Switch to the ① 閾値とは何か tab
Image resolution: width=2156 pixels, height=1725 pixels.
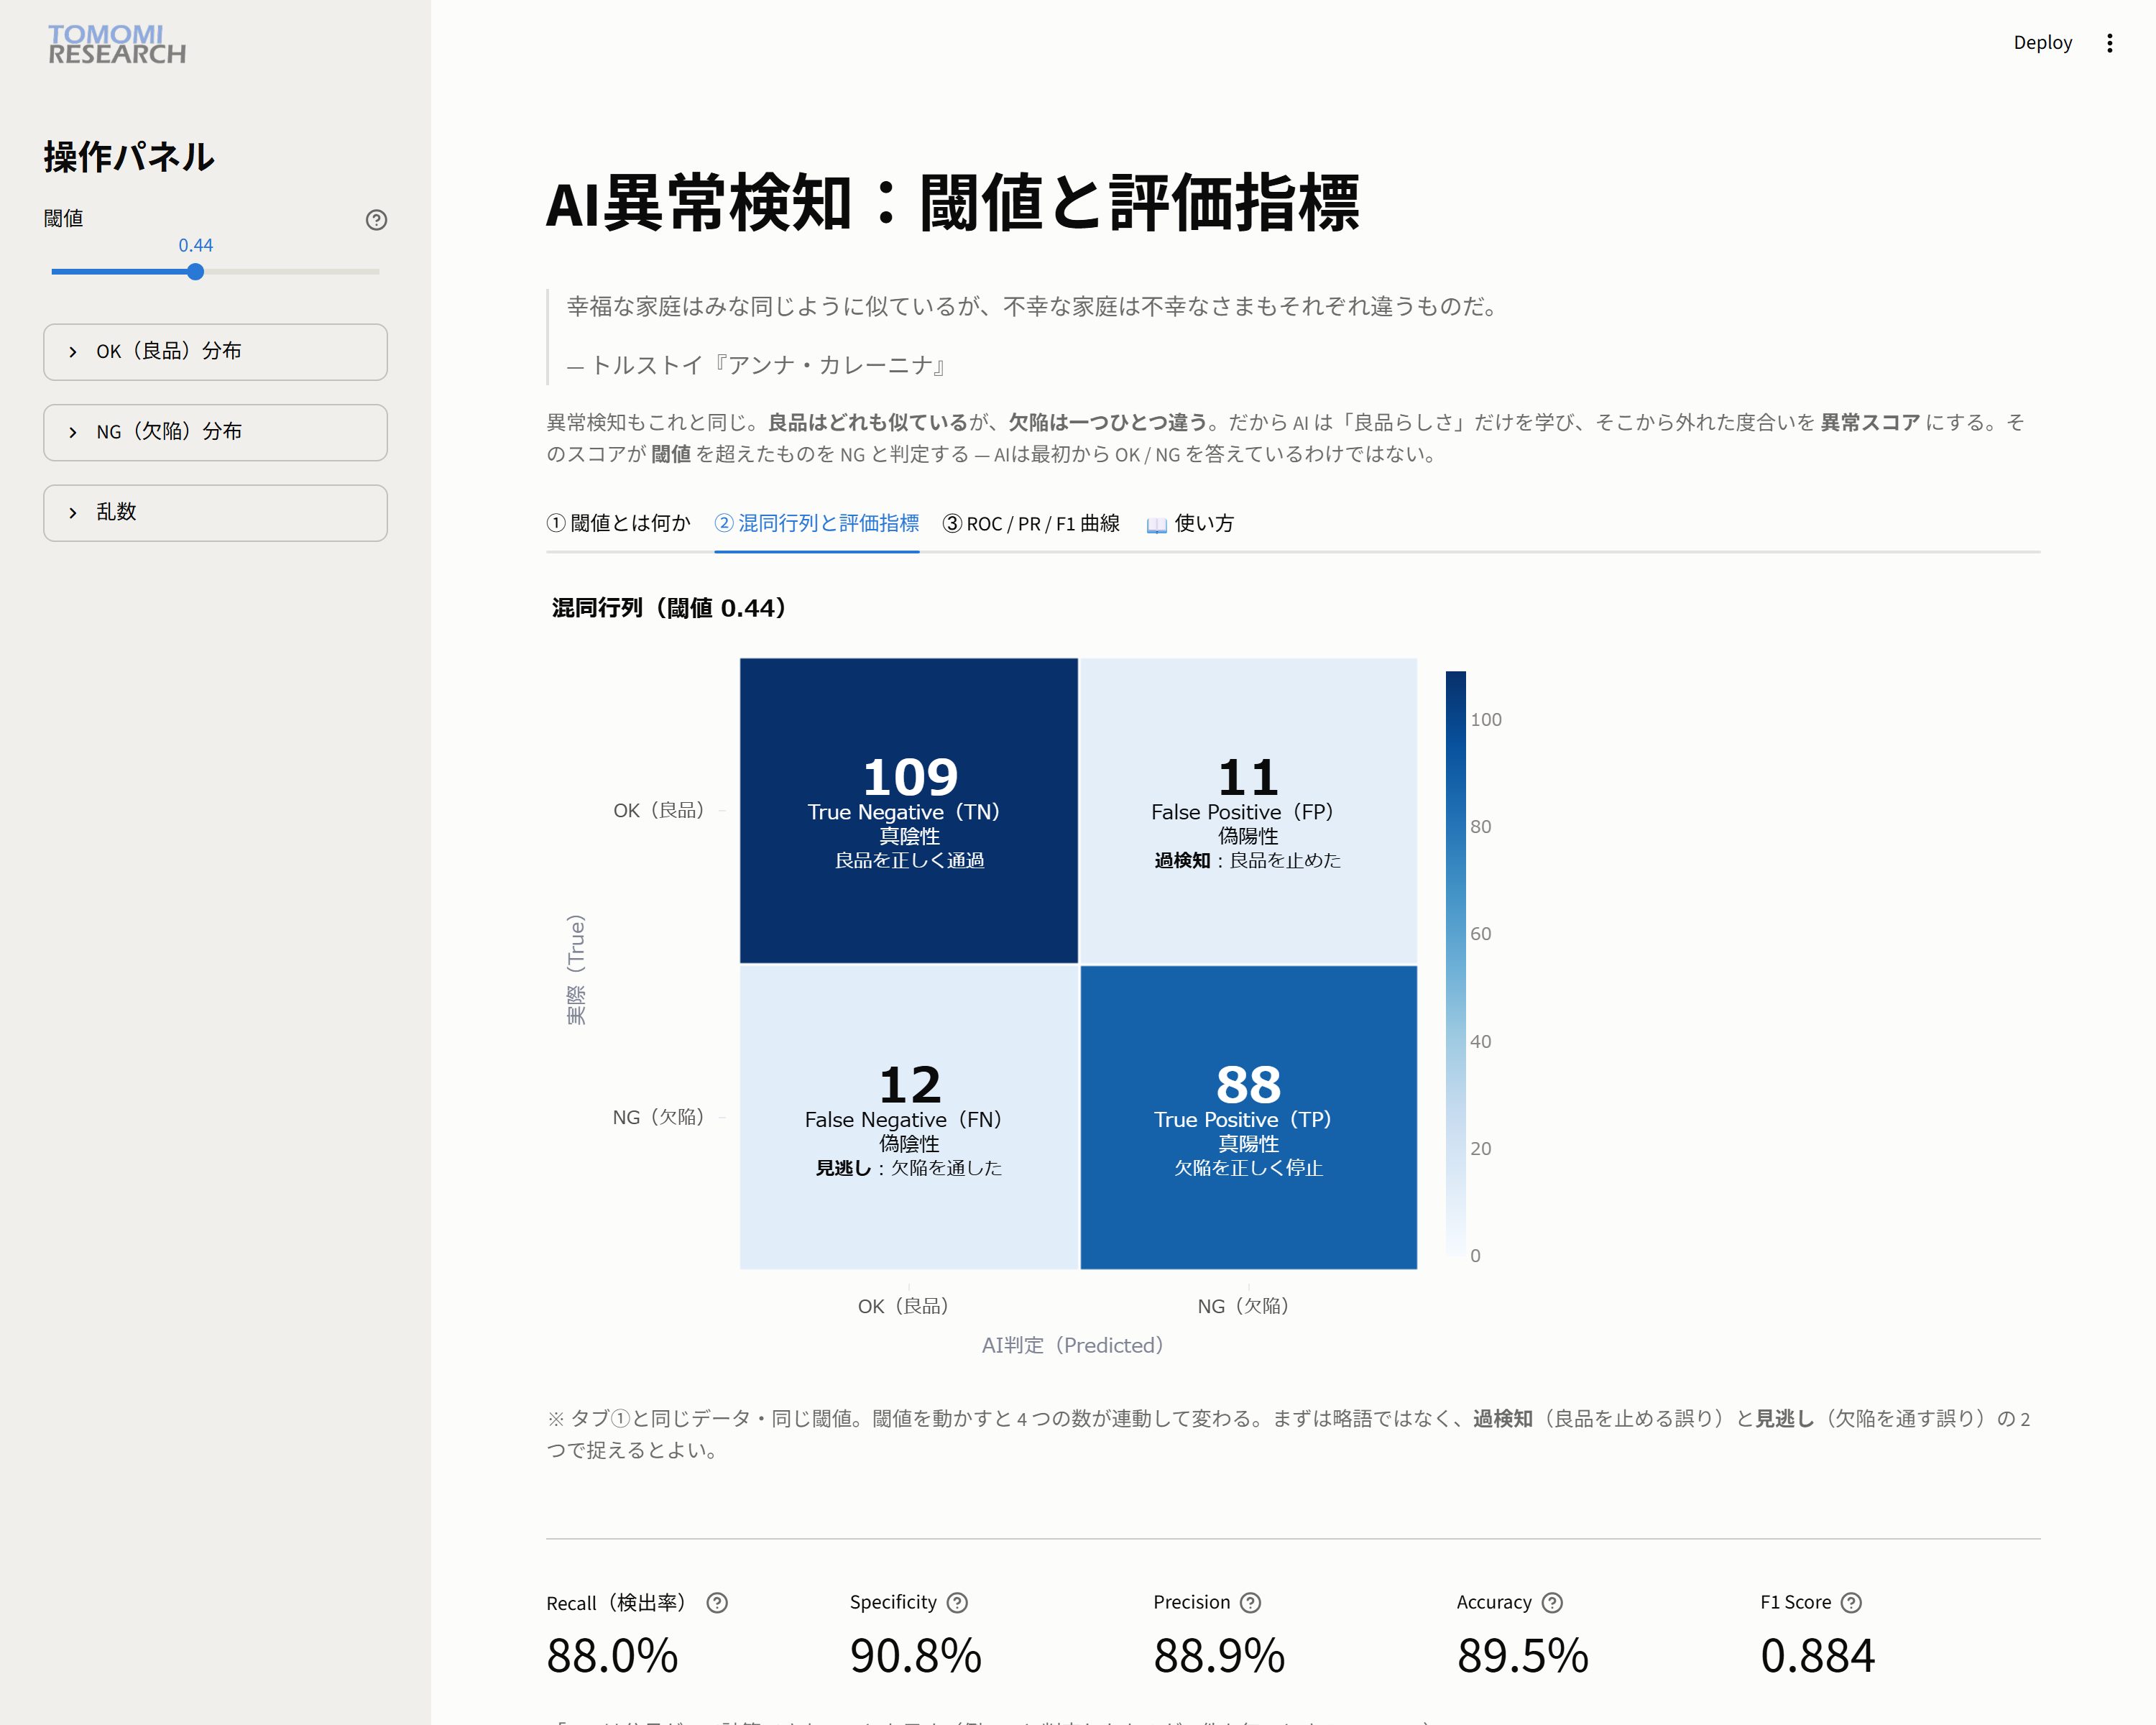(x=619, y=523)
